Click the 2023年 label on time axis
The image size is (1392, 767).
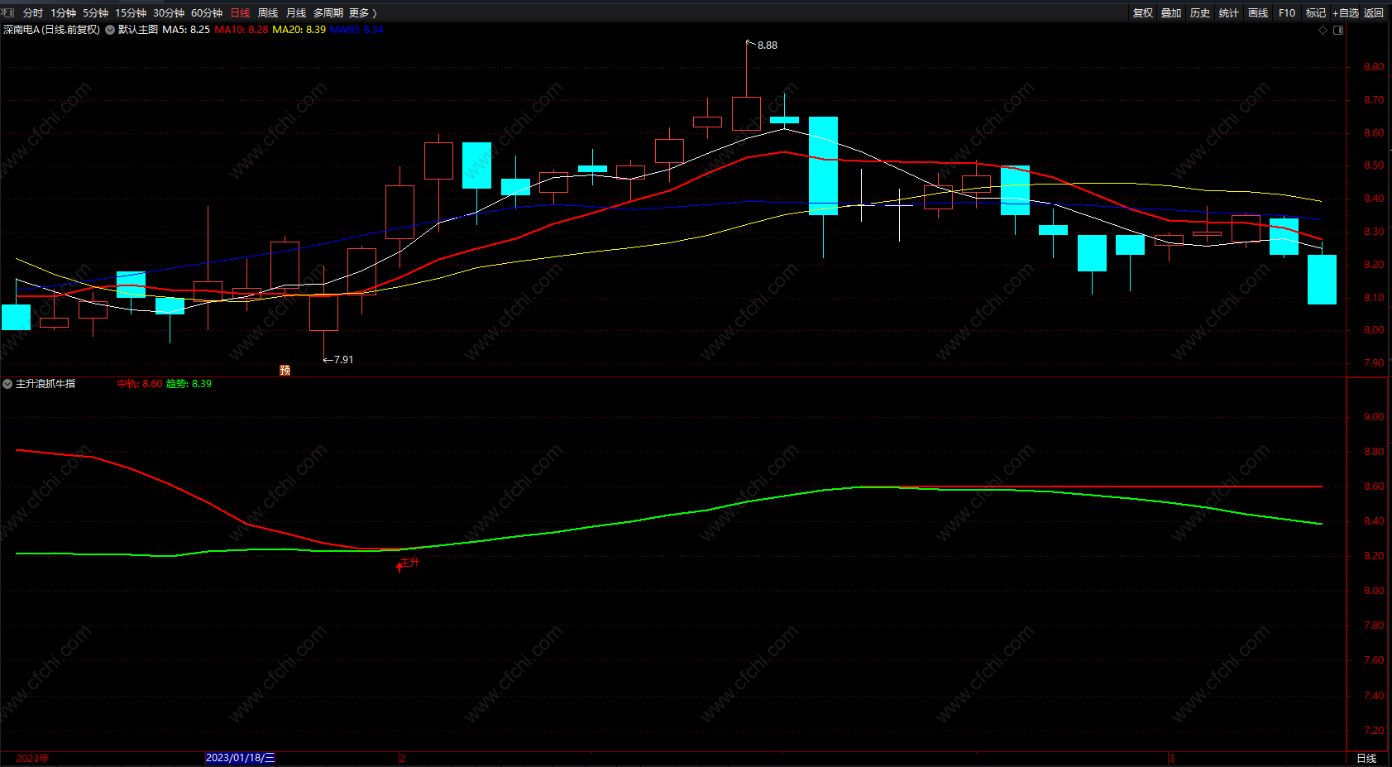[32, 759]
